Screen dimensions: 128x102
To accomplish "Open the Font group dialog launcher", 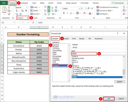I will pyautogui.click(x=94, y=18).
